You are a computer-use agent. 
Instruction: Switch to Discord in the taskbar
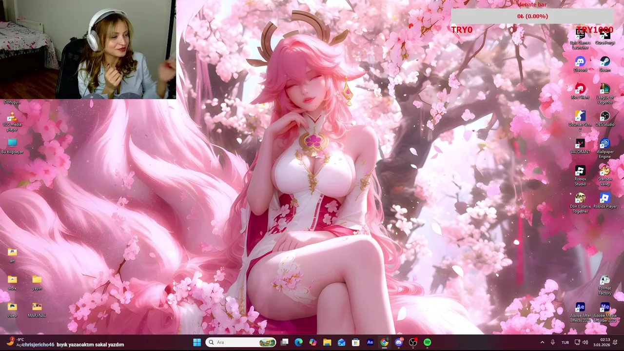(399, 342)
